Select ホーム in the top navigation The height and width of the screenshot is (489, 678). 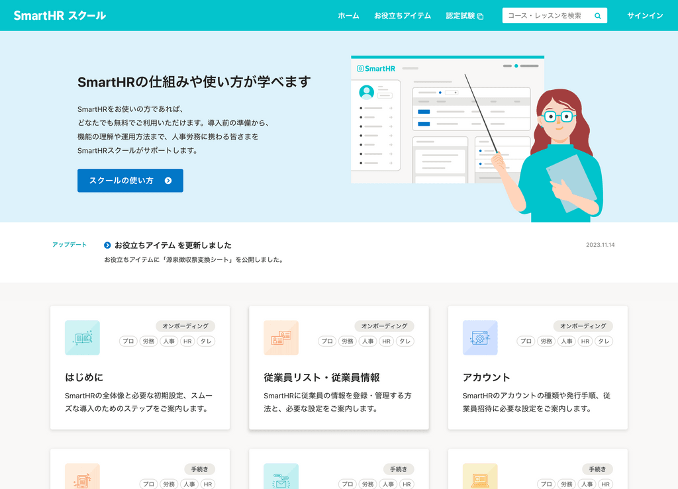pyautogui.click(x=348, y=15)
